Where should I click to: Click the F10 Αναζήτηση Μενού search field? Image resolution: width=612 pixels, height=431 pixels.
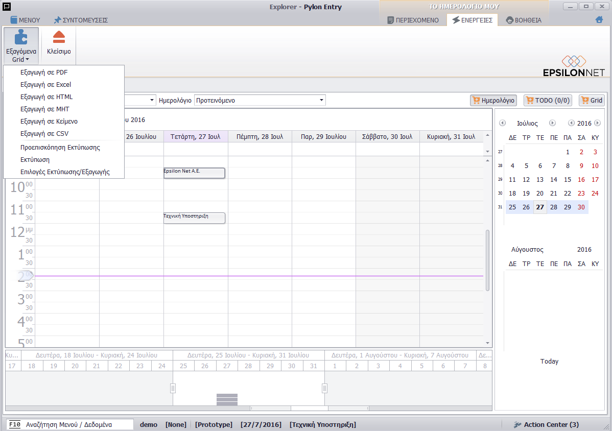[69, 424]
